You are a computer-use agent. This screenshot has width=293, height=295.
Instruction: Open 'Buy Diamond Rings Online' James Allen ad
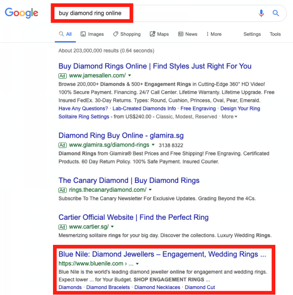(155, 66)
